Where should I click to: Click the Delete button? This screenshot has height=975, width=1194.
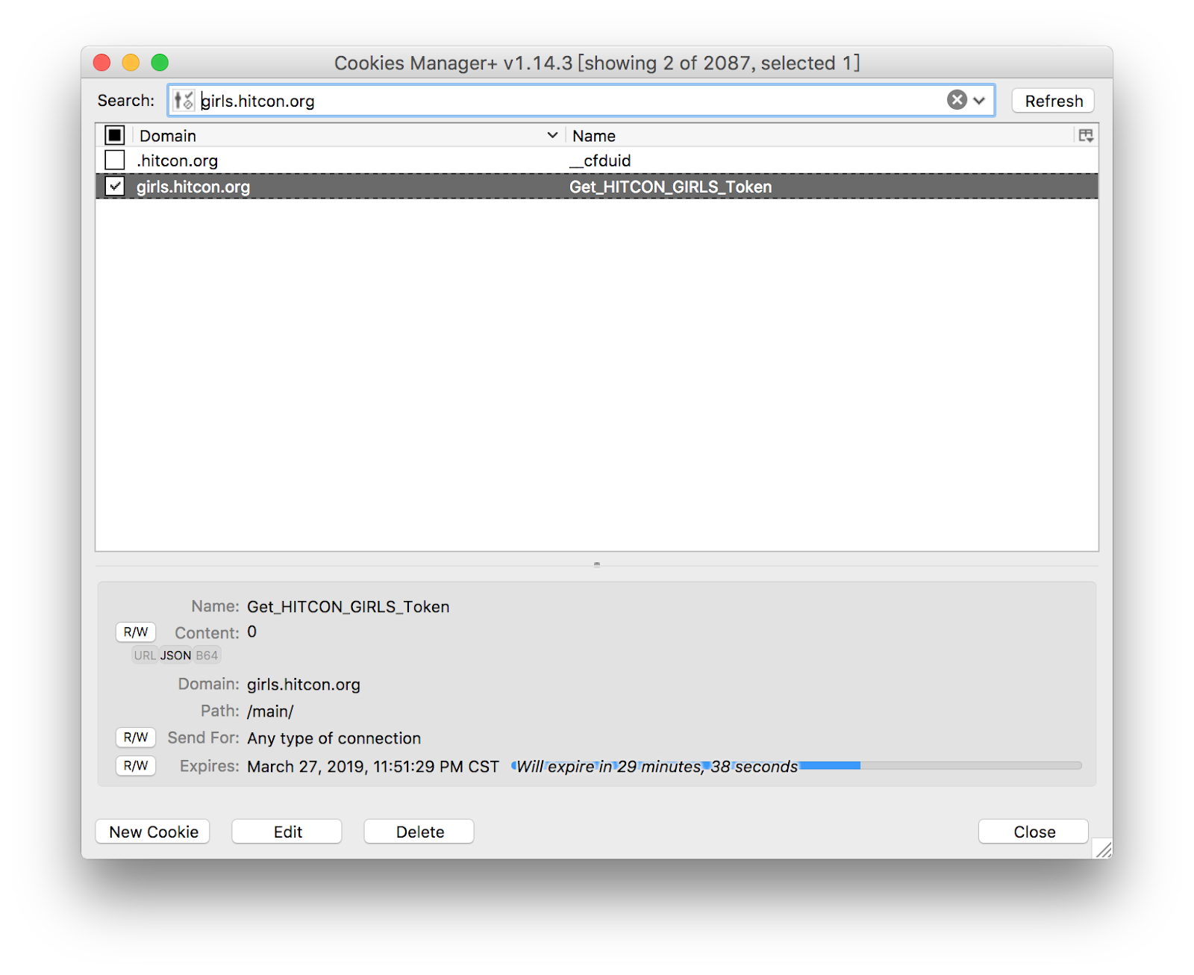tap(419, 832)
